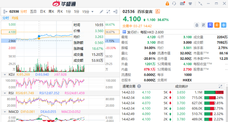Click the orange 卖 sell button
This screenshot has width=228, height=122.
pos(217,25)
